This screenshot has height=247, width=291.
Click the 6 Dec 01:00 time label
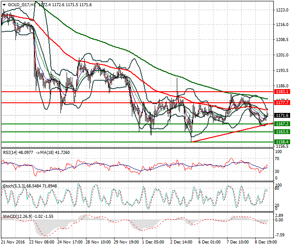click(x=209, y=242)
